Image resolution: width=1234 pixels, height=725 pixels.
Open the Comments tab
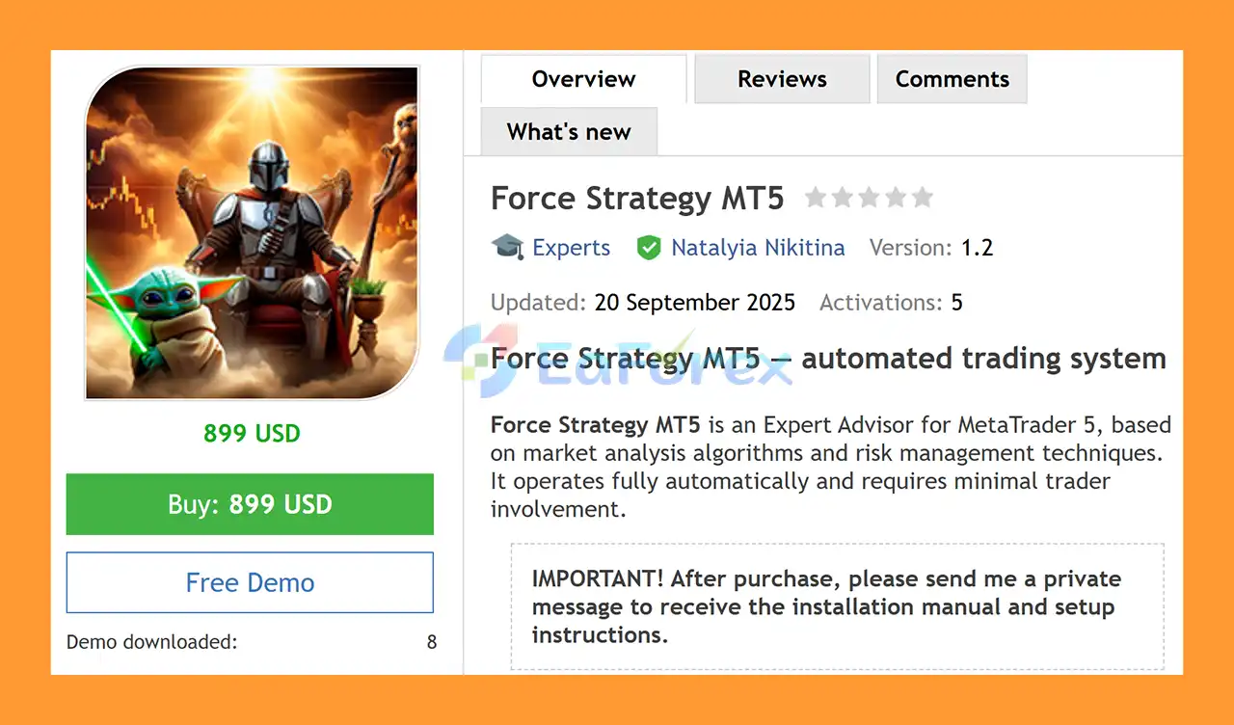(952, 78)
